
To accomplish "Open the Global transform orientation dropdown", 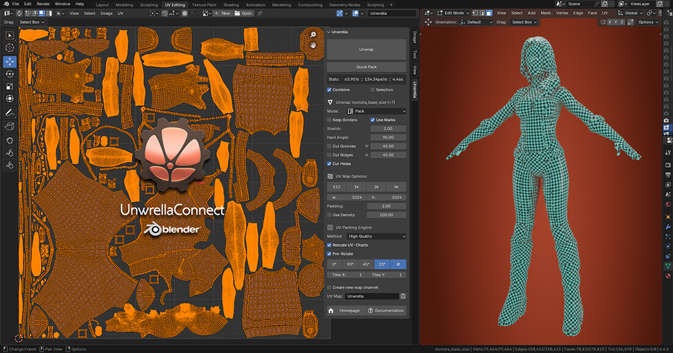I will tap(630, 13).
